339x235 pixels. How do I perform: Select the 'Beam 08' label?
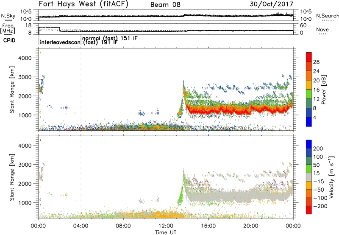coord(165,5)
